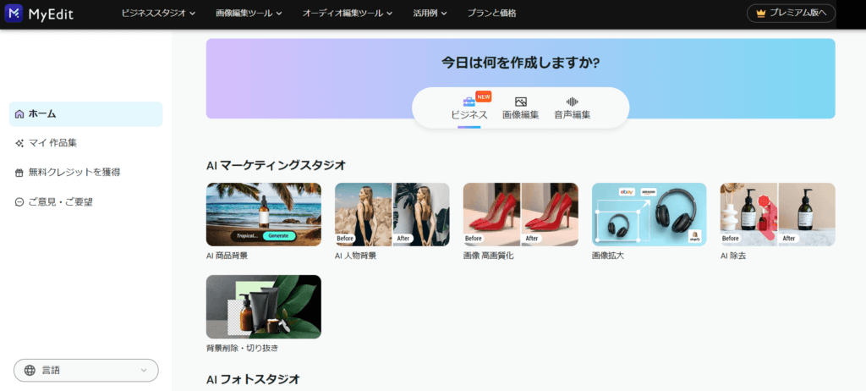This screenshot has height=391, width=866.
Task: Switch to the 音声編集 tab
Action: click(573, 108)
